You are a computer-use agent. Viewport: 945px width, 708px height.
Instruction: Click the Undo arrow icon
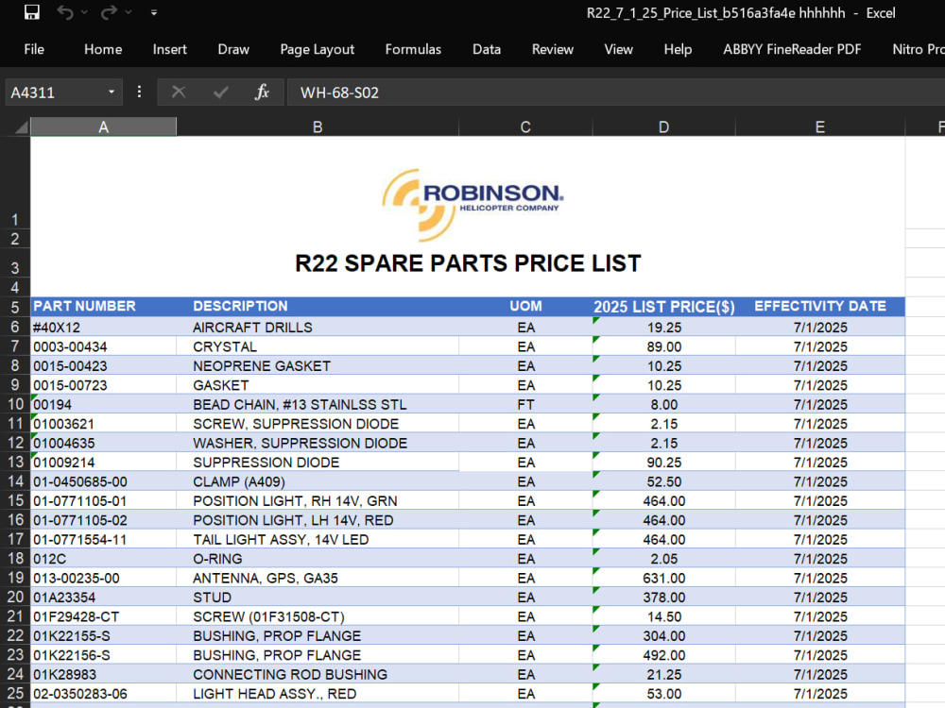coord(65,12)
